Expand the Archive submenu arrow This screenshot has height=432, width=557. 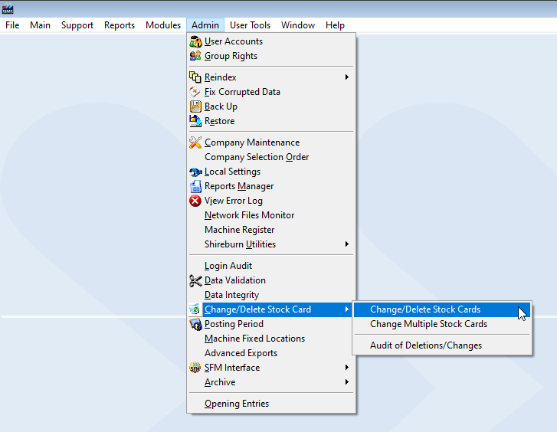(x=347, y=382)
